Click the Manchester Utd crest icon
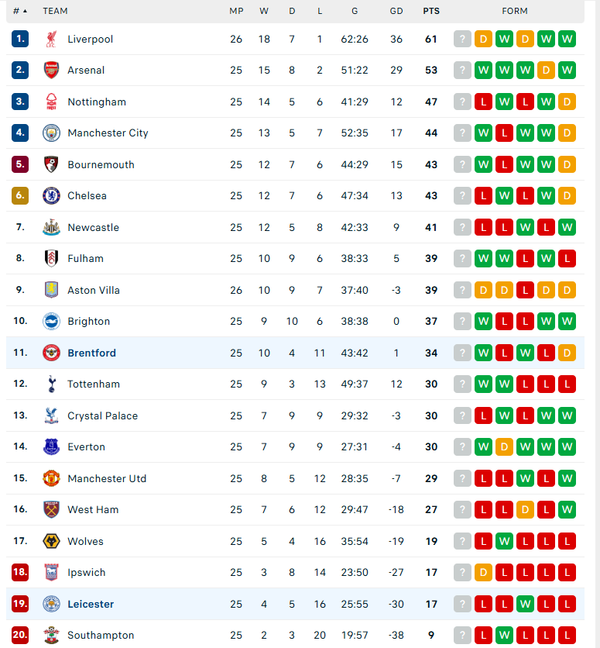Viewport: 600px width, 648px height. [51, 478]
